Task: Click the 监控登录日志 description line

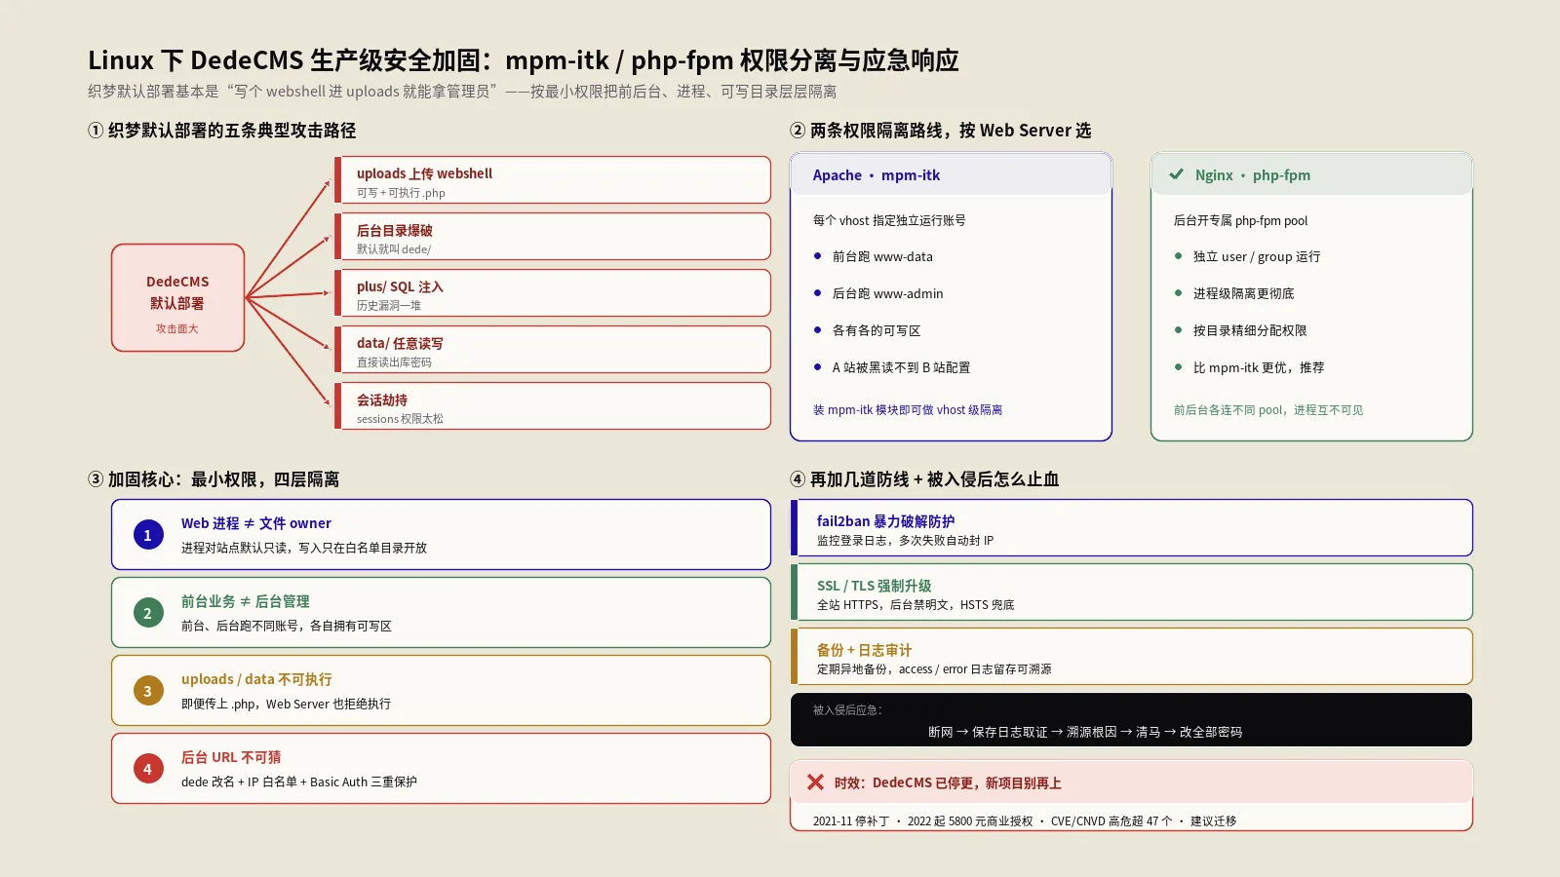Action: pos(905,540)
